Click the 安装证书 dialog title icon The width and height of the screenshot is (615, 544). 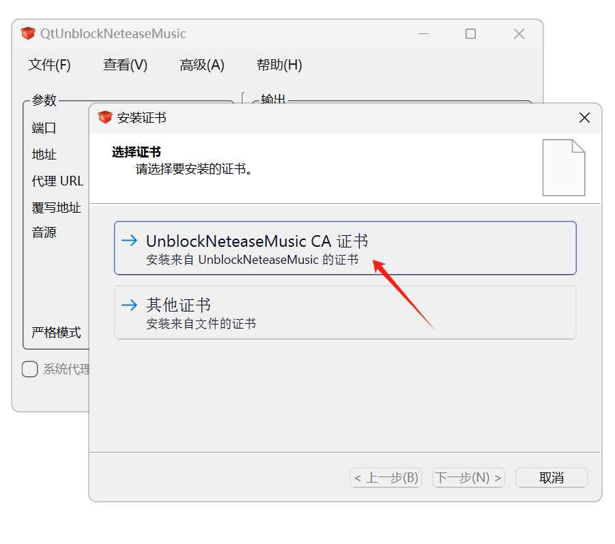click(104, 117)
